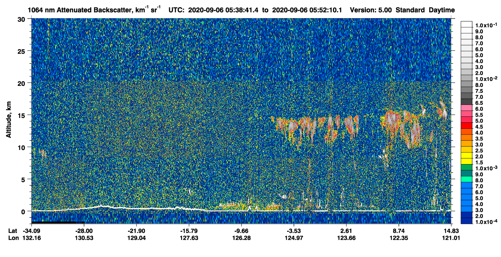
Task: Click colorbar label 2.5
Action: [x=479, y=151]
